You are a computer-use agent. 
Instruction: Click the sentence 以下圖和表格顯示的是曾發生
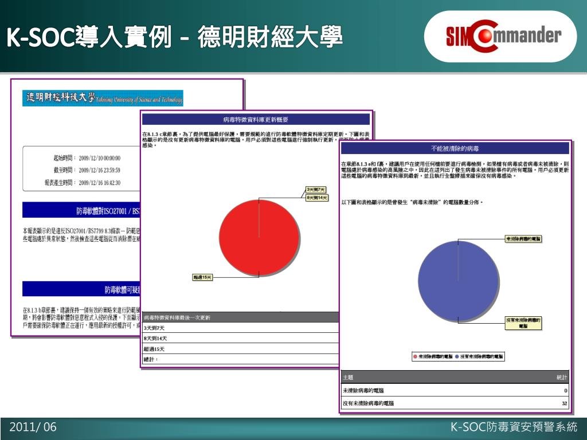click(x=412, y=202)
